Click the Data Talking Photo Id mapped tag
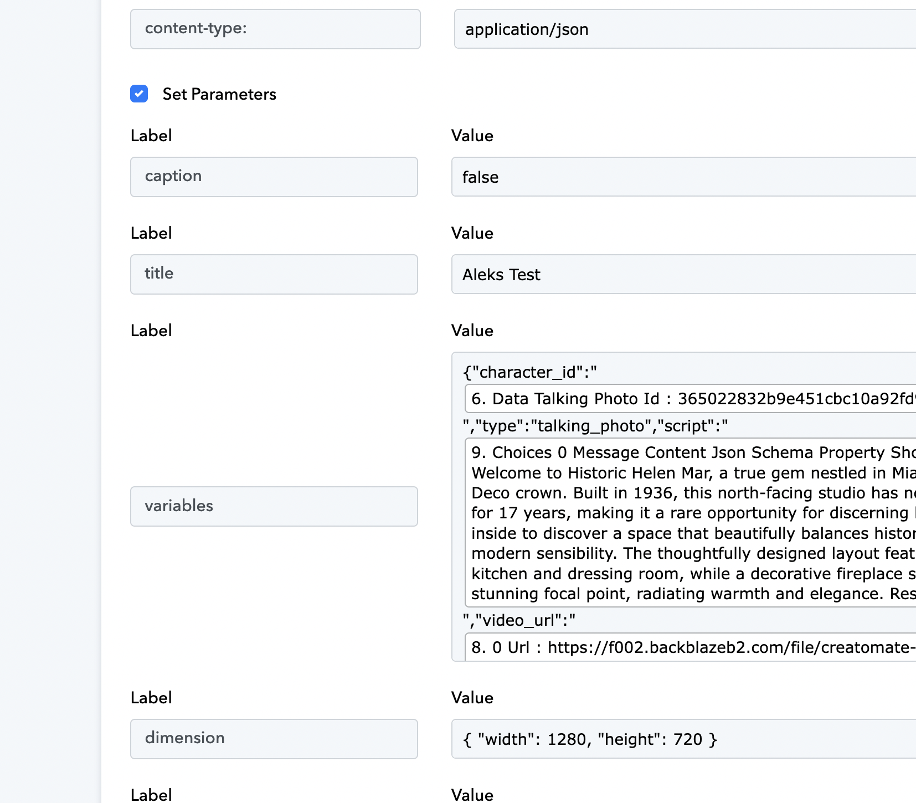 coord(690,399)
